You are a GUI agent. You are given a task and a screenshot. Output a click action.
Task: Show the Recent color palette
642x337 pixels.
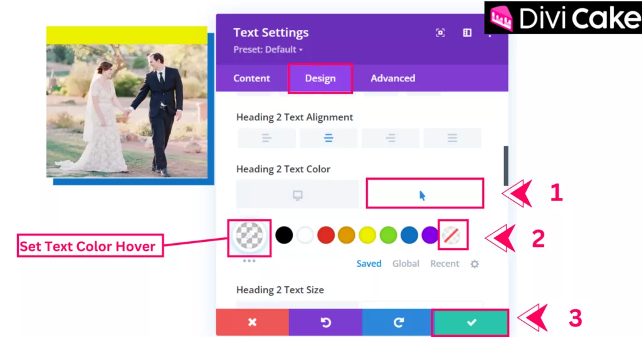[x=445, y=264]
